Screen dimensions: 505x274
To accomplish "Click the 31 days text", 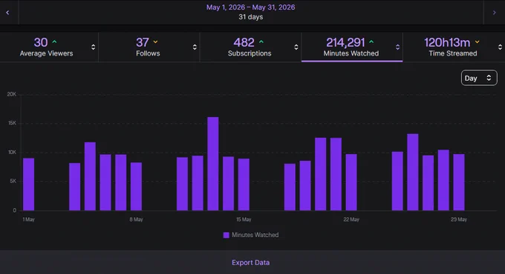I will coord(250,17).
